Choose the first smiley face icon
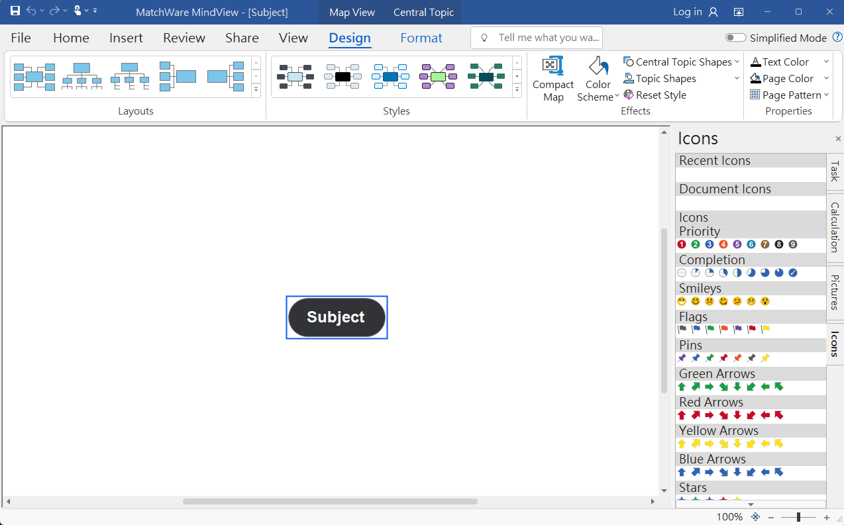 click(x=682, y=301)
